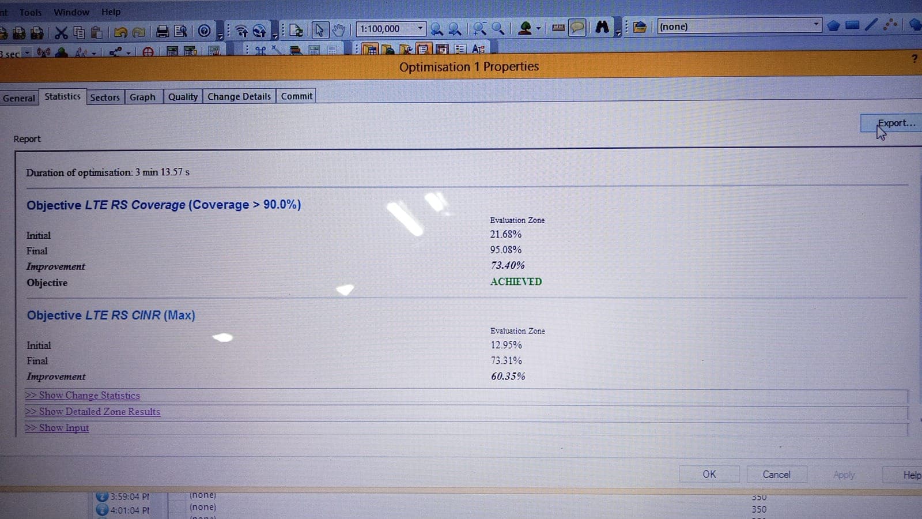Open Show Change Statistics link
This screenshot has height=519, width=922.
pyautogui.click(x=82, y=396)
